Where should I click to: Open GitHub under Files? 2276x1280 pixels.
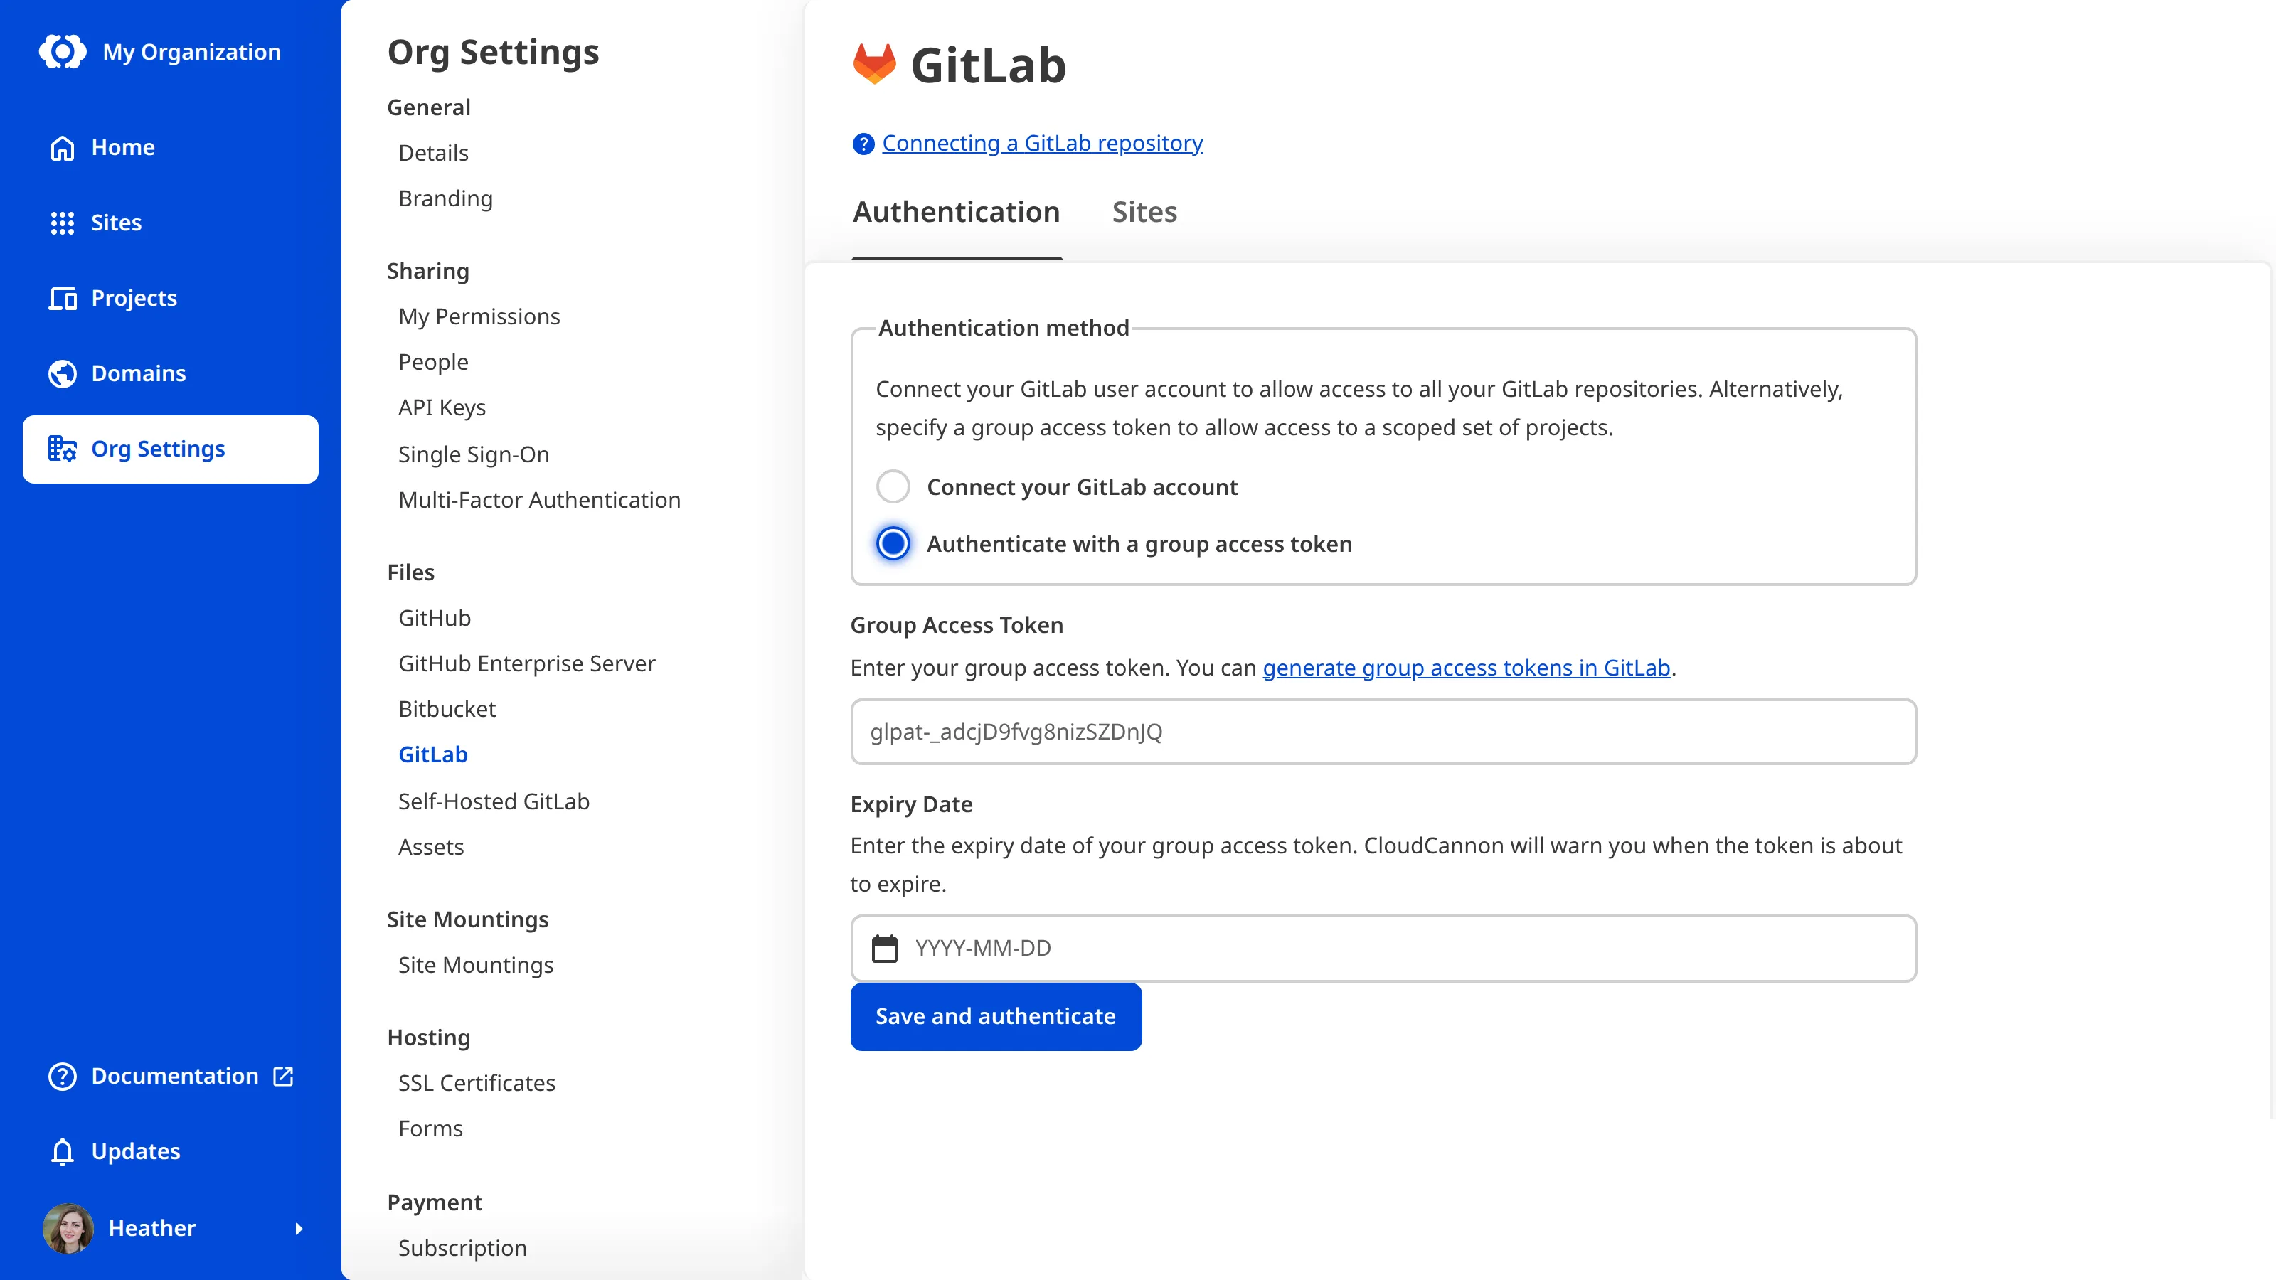click(x=434, y=617)
